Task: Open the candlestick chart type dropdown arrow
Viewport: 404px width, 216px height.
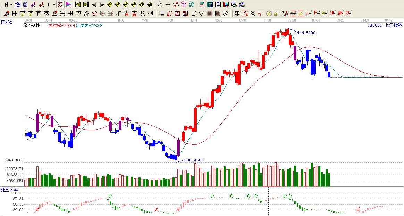Action: tap(54, 5)
